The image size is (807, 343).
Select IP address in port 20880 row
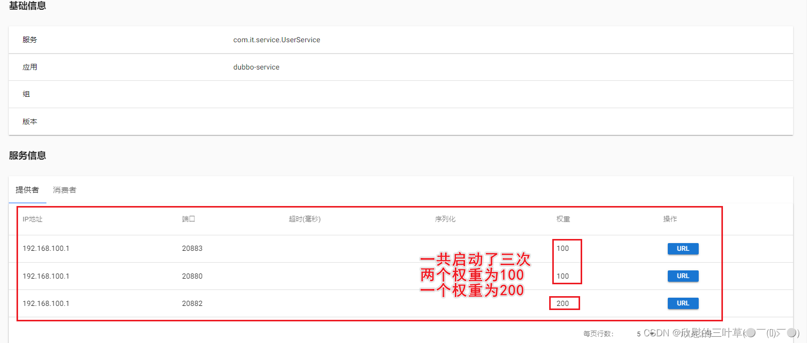pos(46,276)
